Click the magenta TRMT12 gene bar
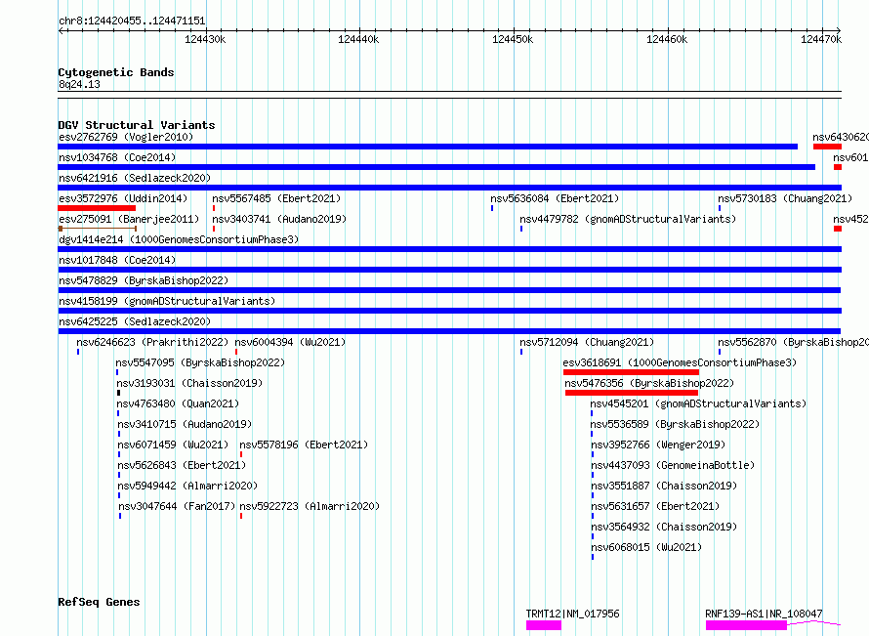Image resolution: width=869 pixels, height=636 pixels. tap(544, 625)
